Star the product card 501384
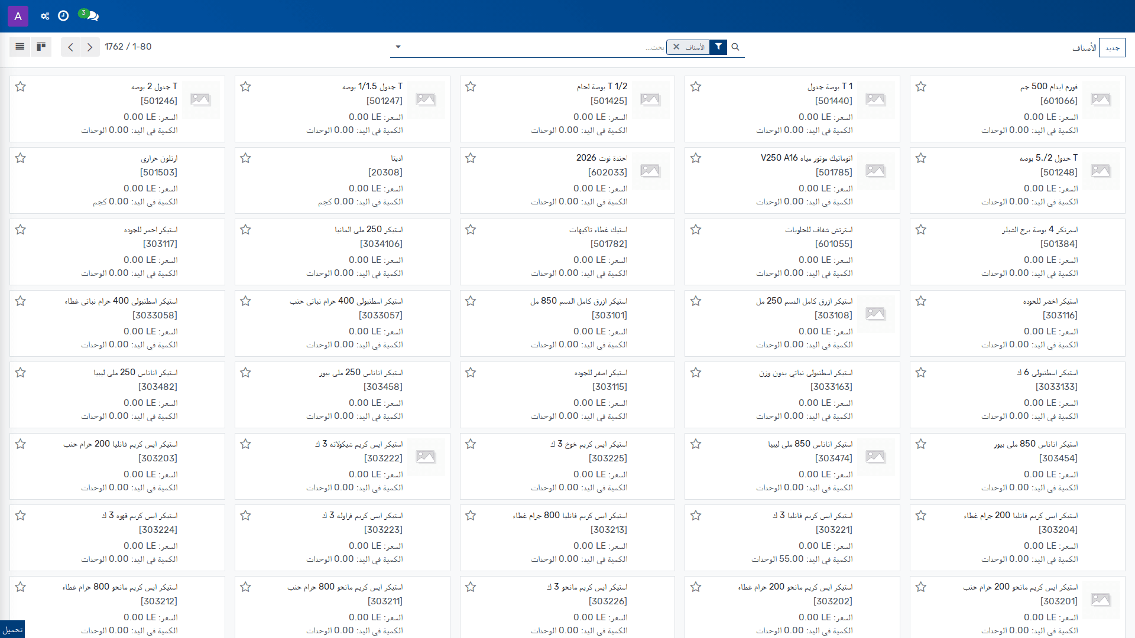Image resolution: width=1135 pixels, height=638 pixels. click(x=921, y=230)
